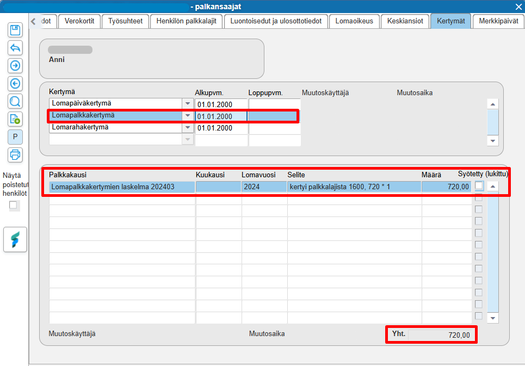Screen dimensions: 525x366
Task: Switch to the Verokortit tab
Action: click(79, 21)
